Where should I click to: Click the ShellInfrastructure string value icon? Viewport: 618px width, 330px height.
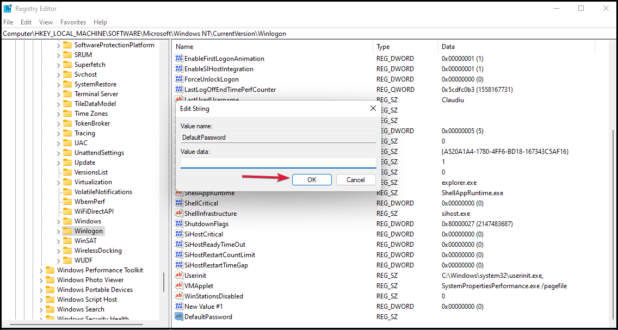(x=180, y=214)
